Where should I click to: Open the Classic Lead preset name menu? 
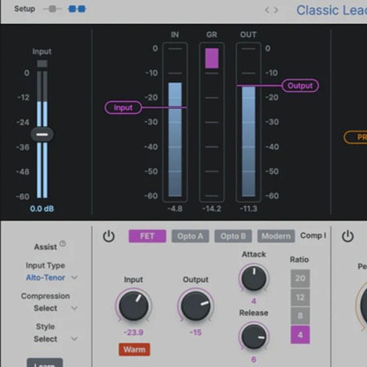pyautogui.click(x=332, y=10)
